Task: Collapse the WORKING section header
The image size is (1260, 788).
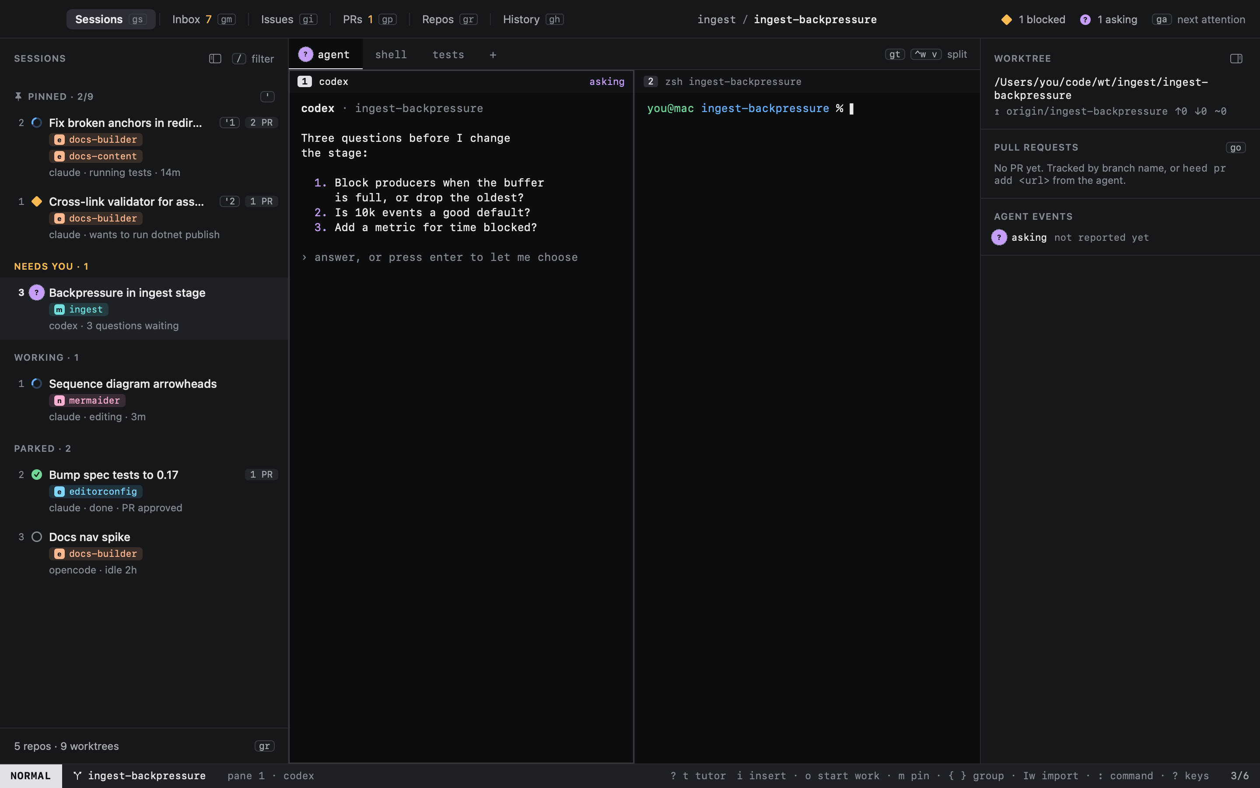Action: coord(46,358)
